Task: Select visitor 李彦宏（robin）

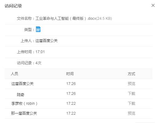Action: [x=24, y=104]
